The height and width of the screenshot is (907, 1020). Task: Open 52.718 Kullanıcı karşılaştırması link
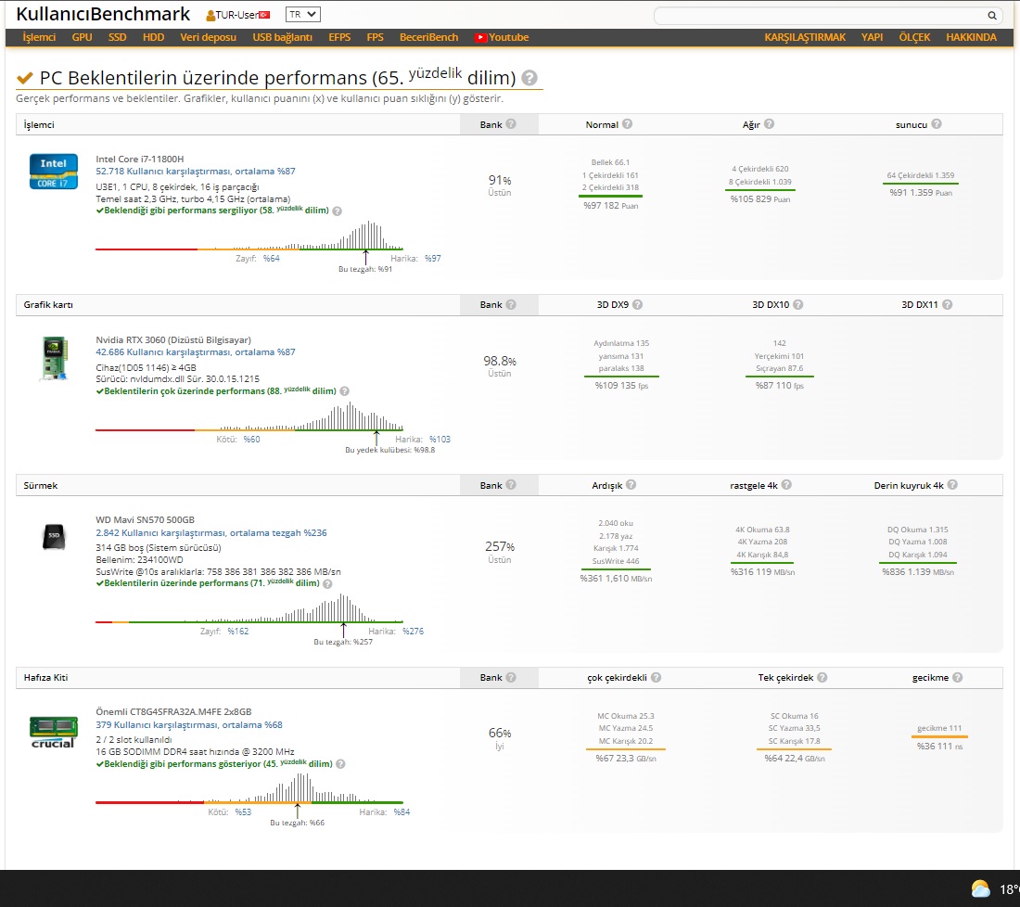(195, 172)
